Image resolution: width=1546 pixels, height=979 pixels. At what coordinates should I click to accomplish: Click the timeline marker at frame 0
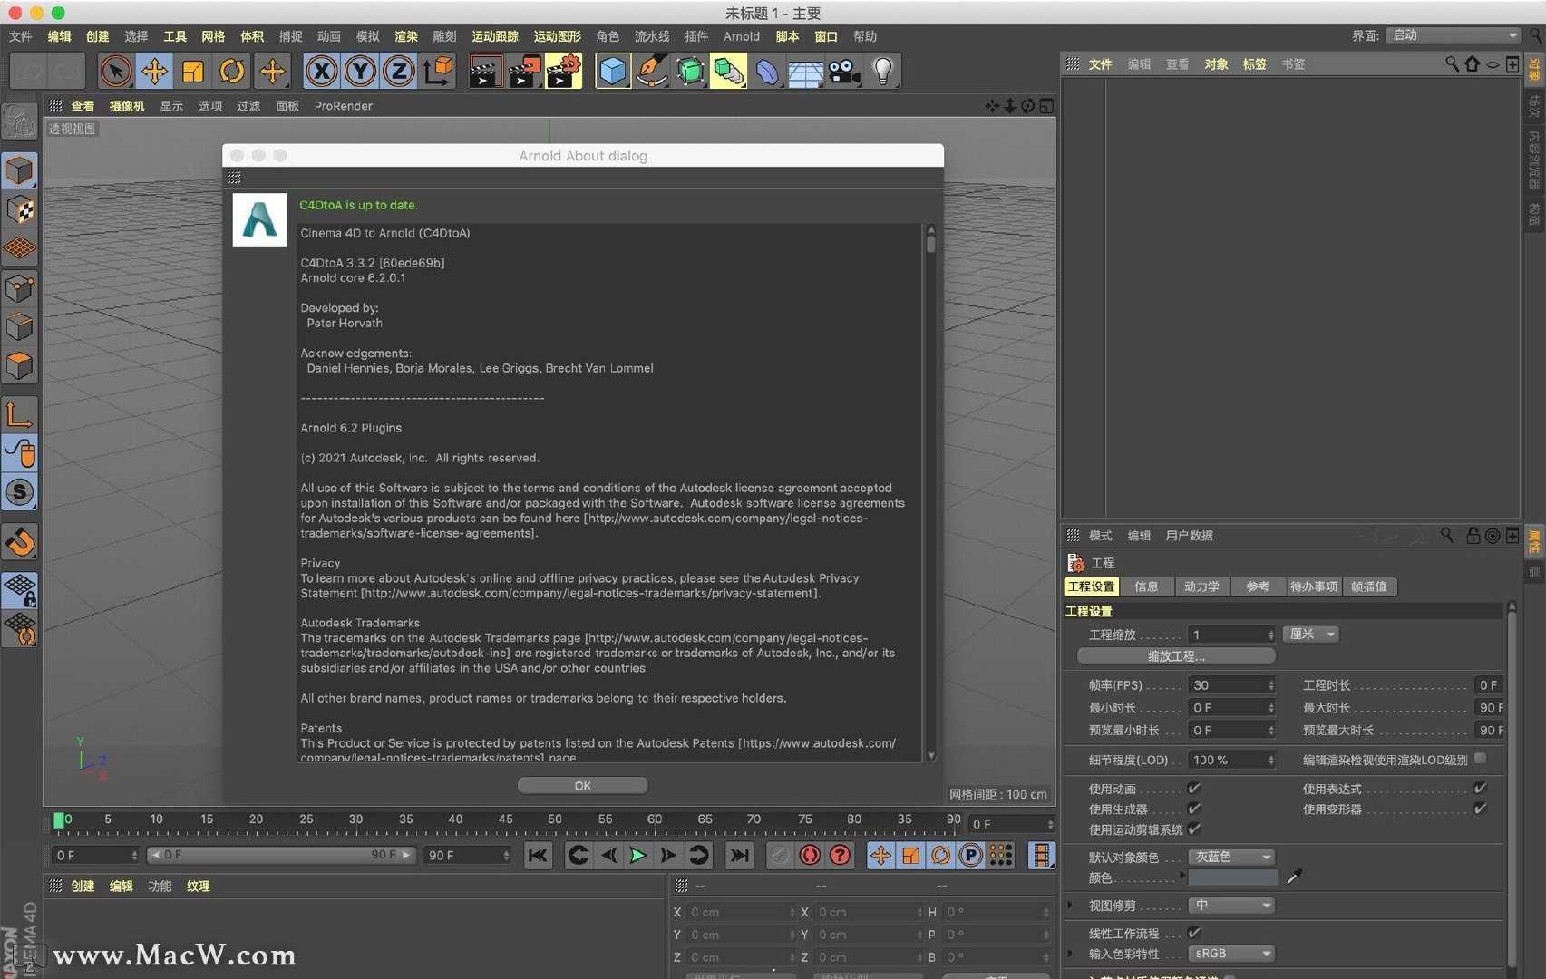(59, 820)
